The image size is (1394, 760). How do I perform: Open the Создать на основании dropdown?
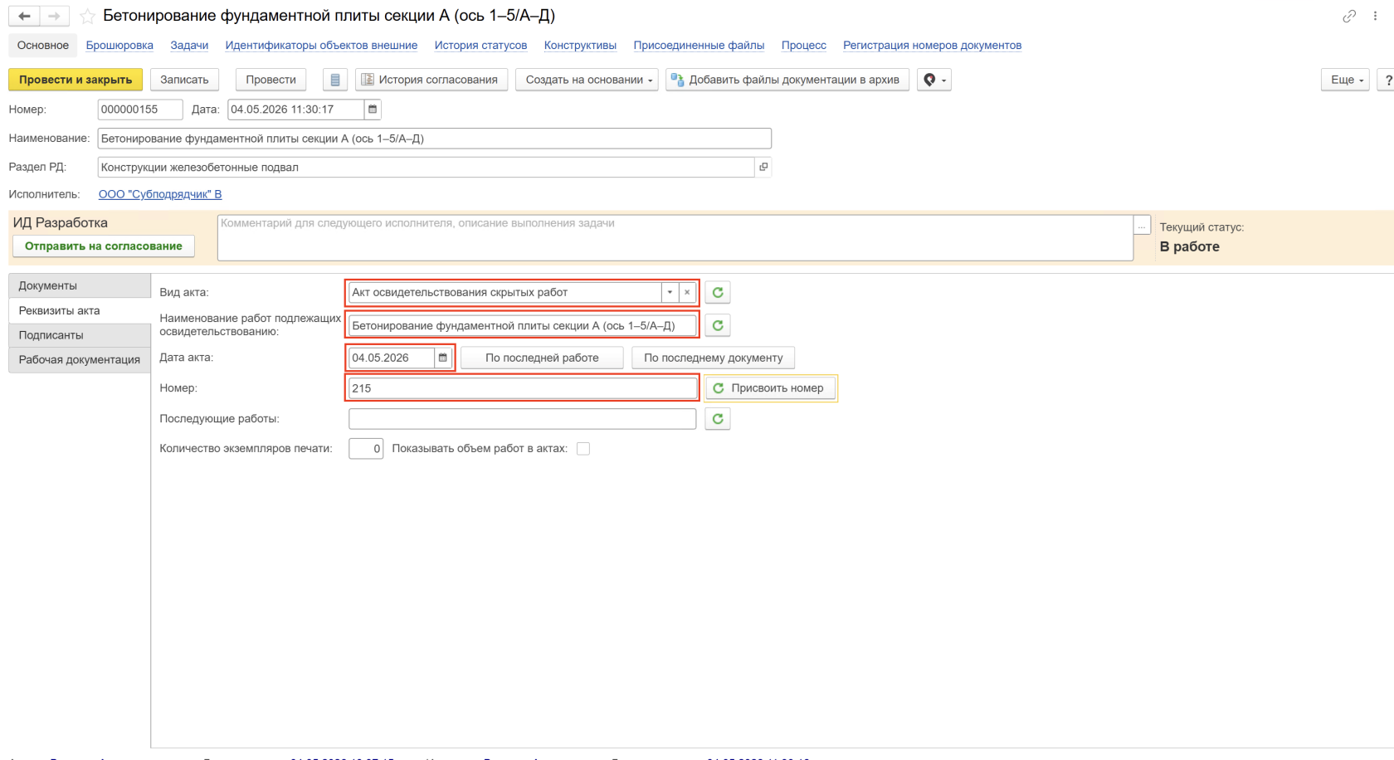(x=587, y=80)
